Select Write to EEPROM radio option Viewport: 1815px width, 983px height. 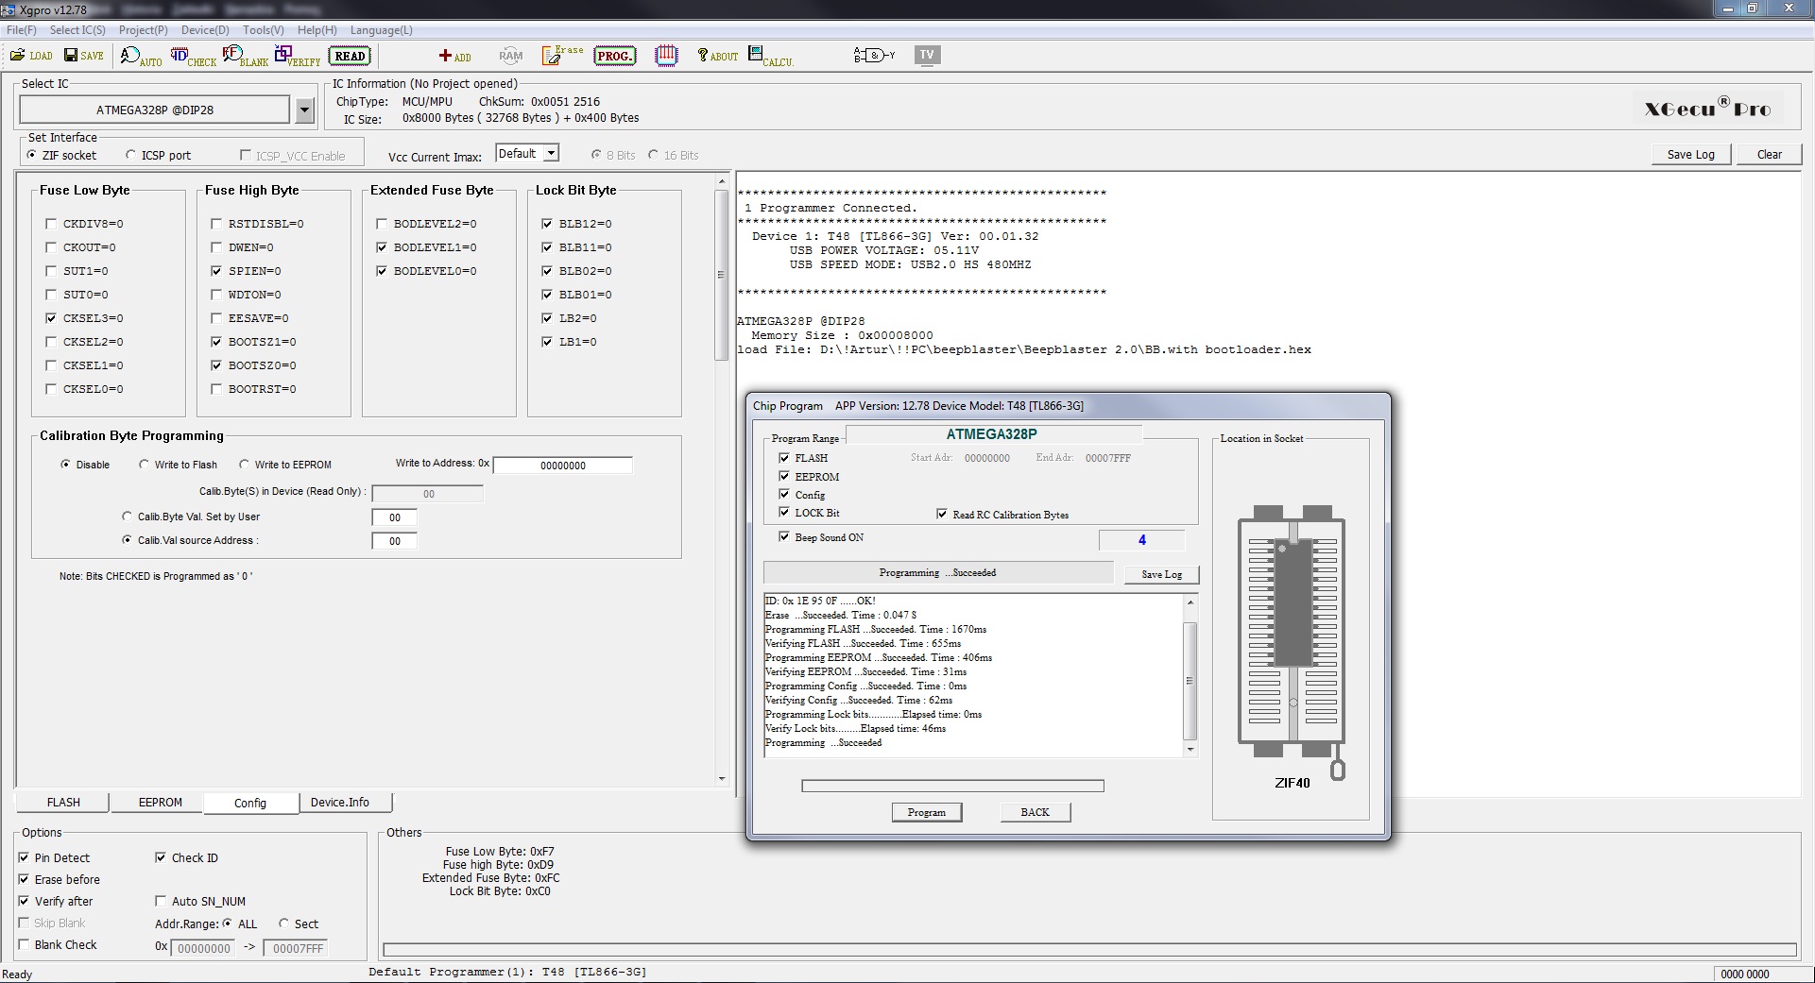point(244,465)
